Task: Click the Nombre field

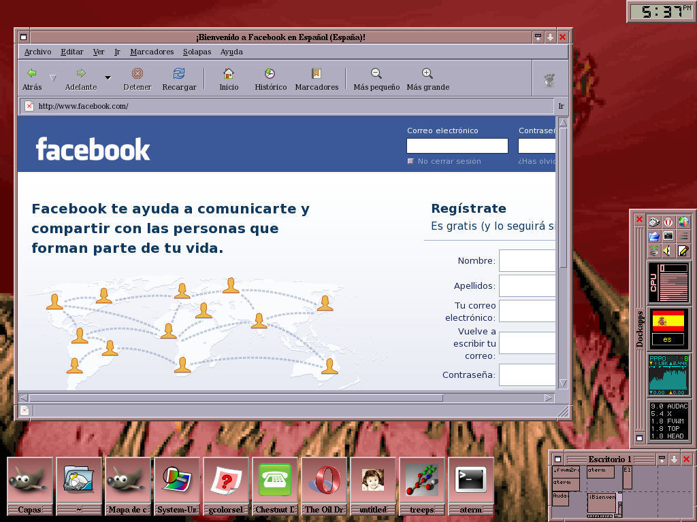Action: [528, 260]
